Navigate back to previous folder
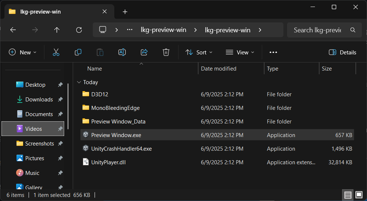 (13, 30)
